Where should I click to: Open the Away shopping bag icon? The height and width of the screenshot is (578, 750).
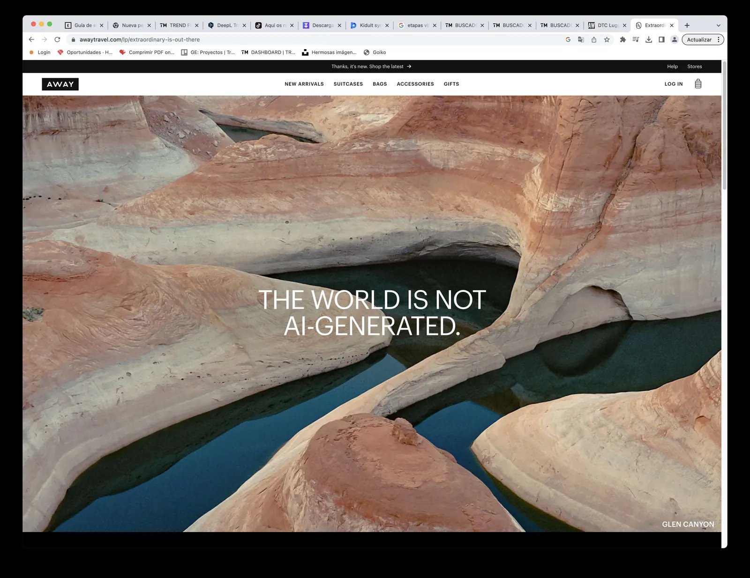[x=698, y=84]
